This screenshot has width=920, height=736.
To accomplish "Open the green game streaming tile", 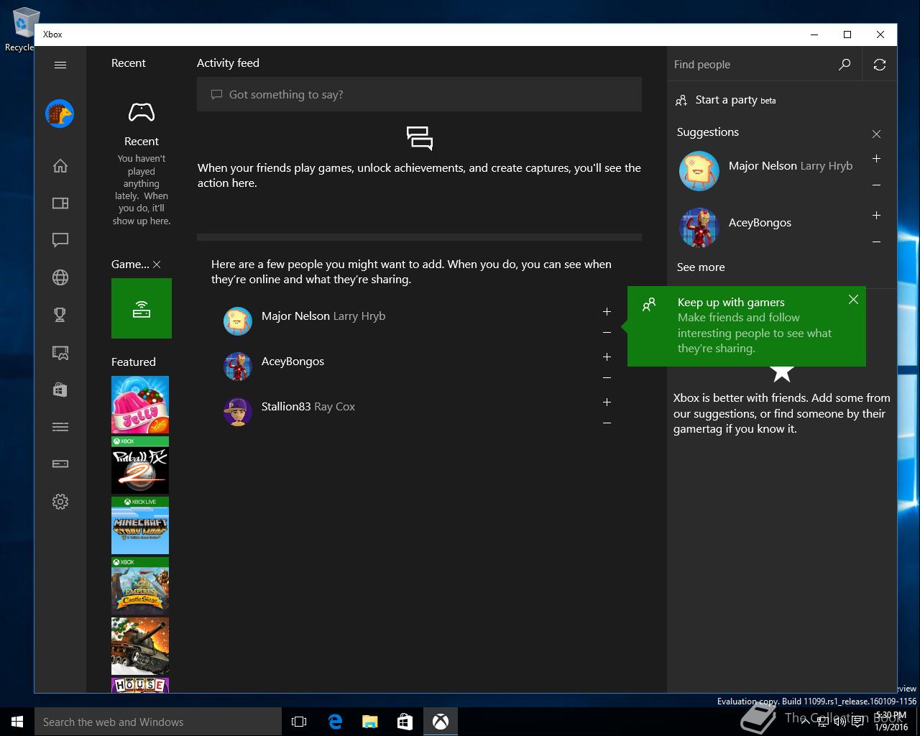I will coord(142,308).
